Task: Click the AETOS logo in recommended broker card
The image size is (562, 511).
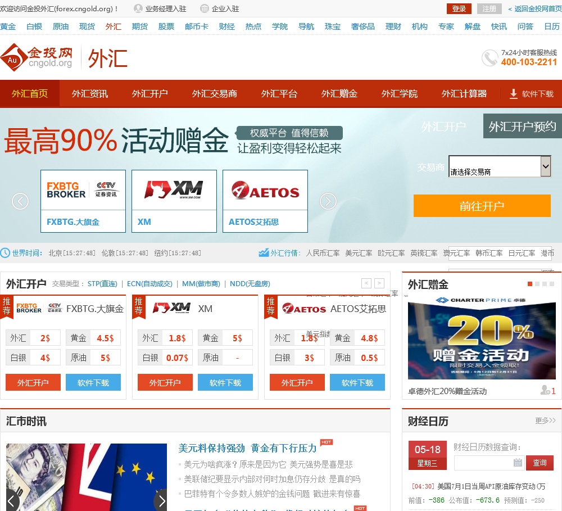Action: [x=304, y=309]
